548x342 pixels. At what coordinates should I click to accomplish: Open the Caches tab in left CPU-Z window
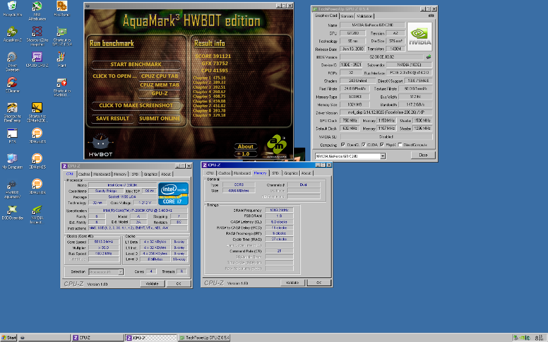pos(84,174)
